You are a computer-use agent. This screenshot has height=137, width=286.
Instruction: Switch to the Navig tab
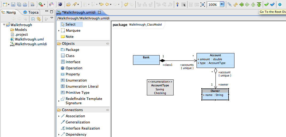click(x=9, y=12)
